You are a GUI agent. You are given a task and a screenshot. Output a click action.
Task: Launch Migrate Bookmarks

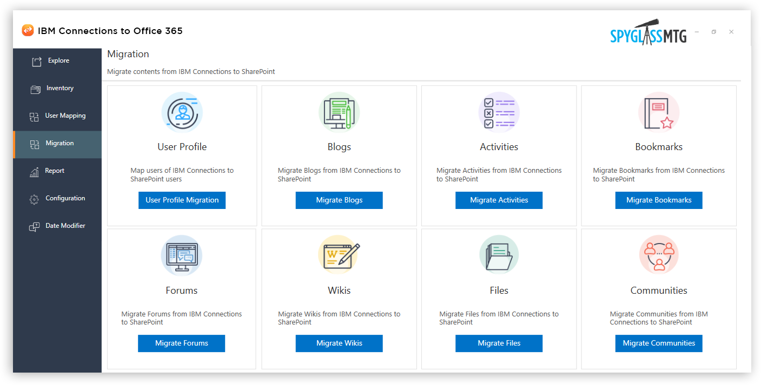point(659,200)
